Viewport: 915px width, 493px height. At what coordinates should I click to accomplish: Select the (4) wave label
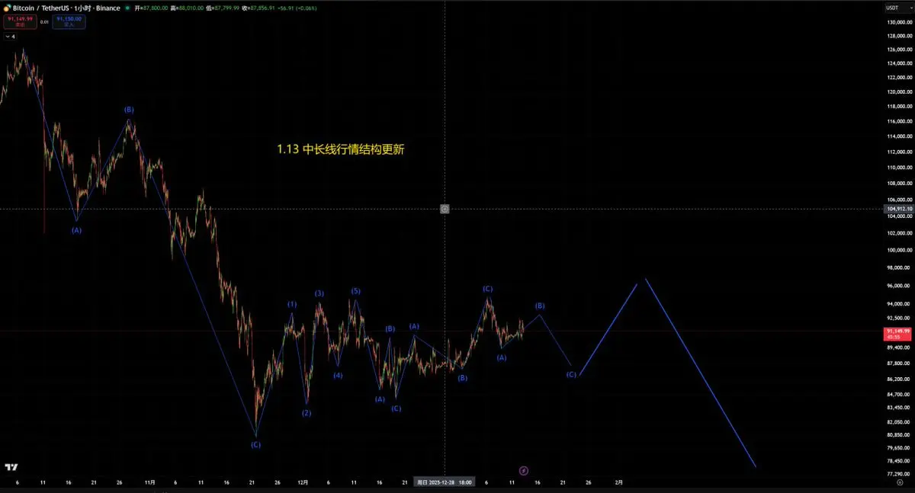338,375
